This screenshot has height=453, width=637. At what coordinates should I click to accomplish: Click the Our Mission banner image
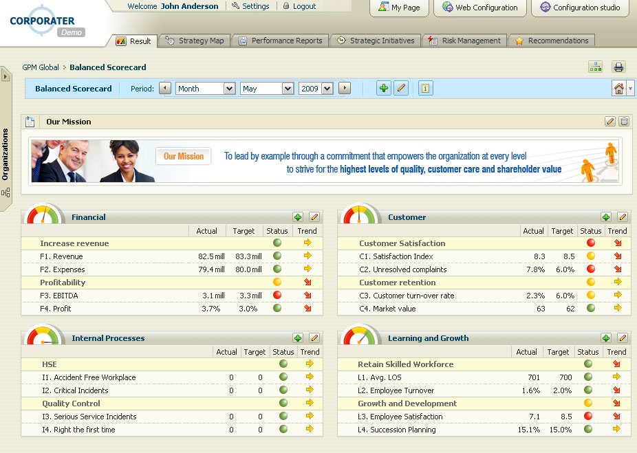click(x=325, y=161)
